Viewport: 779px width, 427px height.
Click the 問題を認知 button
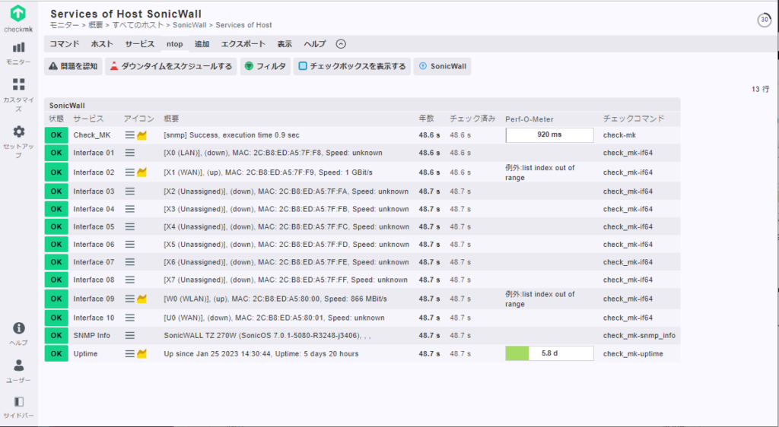pyautogui.click(x=73, y=66)
